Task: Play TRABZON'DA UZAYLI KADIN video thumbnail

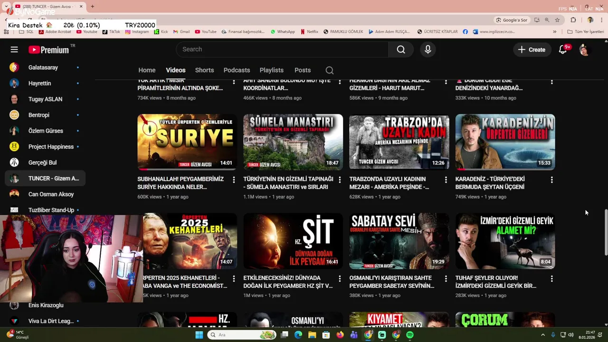Action: [399, 142]
